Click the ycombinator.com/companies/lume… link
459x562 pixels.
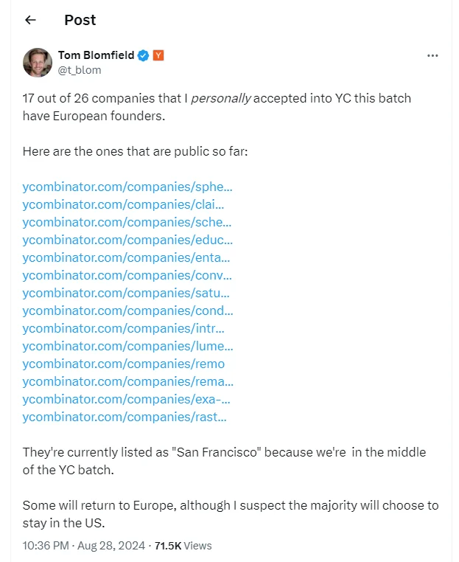[x=127, y=346]
